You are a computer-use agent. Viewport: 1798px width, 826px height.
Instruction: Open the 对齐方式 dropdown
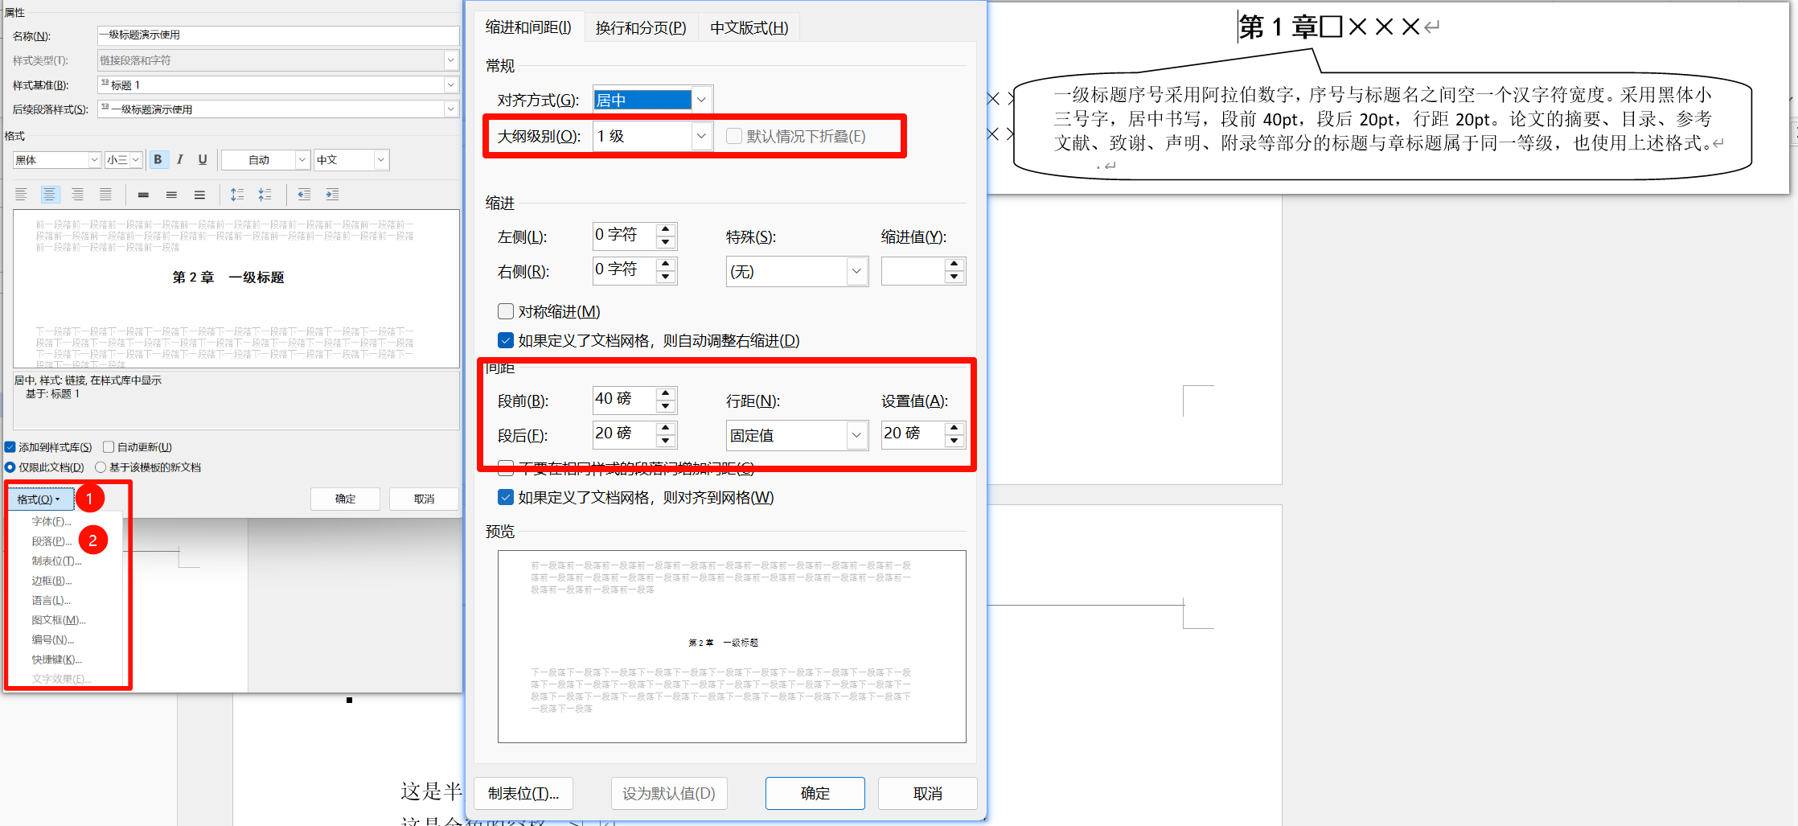(700, 100)
